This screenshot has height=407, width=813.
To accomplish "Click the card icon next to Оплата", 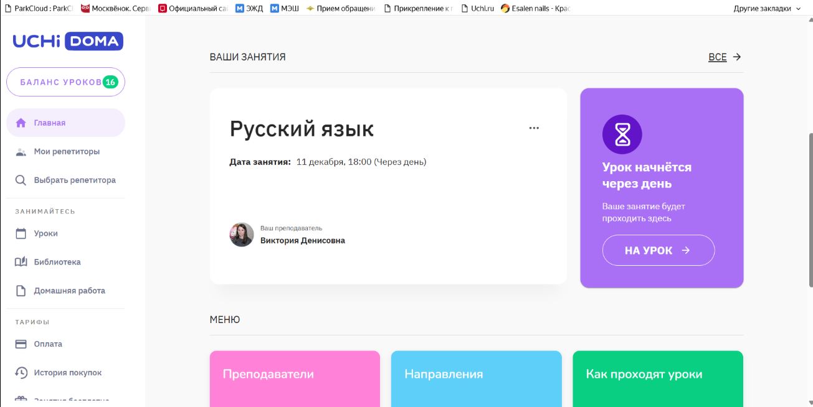I will point(21,344).
